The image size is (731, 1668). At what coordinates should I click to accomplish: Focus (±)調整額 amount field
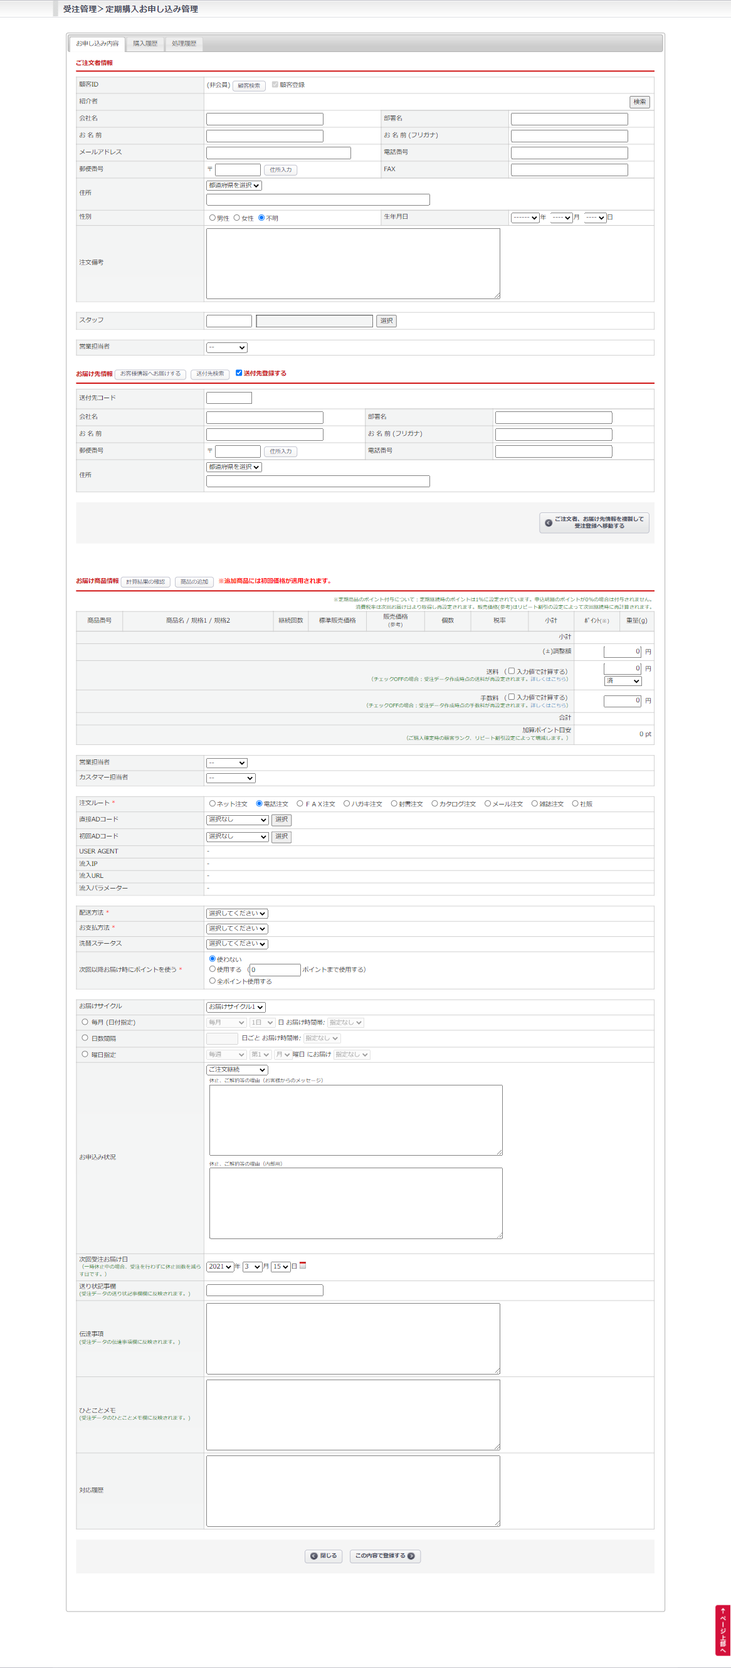coord(623,652)
